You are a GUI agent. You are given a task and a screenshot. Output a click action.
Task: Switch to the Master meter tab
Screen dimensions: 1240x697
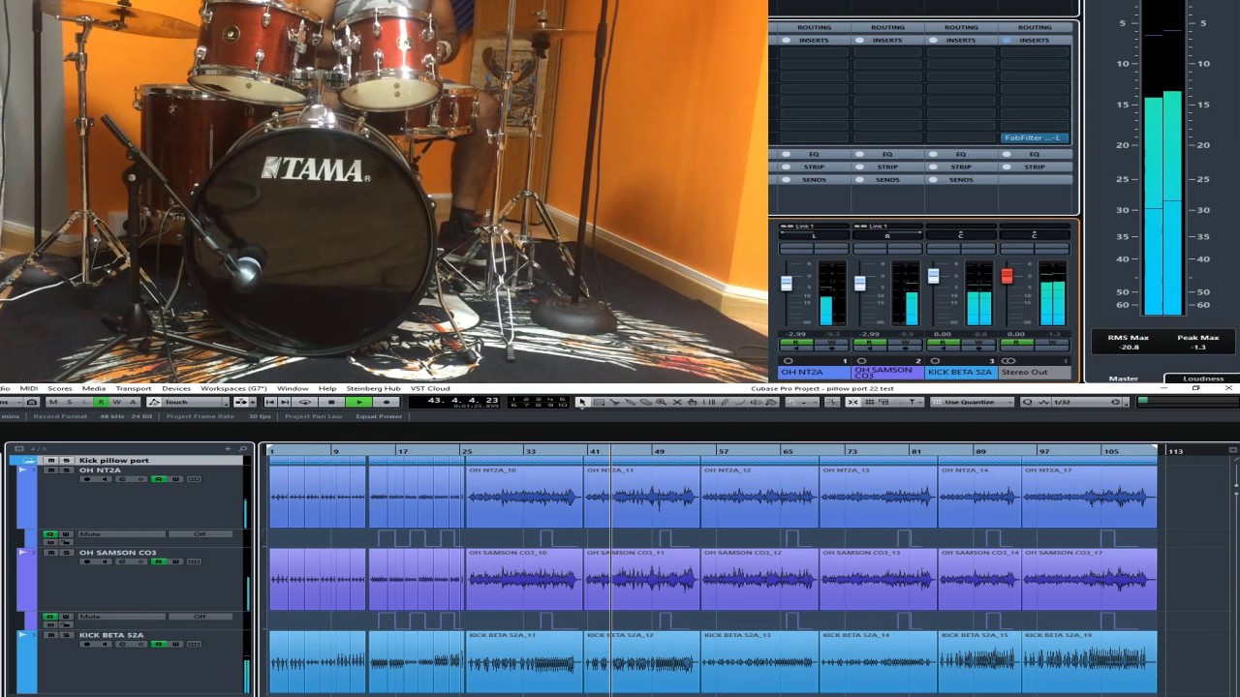[x=1124, y=379]
